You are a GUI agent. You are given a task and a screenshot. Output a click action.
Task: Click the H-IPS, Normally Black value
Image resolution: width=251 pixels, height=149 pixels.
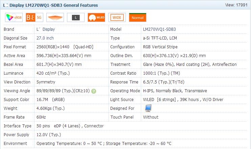pyautogui.click(x=175, y=91)
